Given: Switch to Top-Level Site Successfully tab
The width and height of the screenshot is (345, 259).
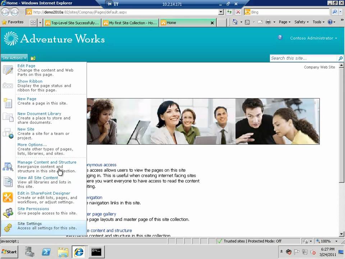Looking at the screenshot, I should coord(72,23).
